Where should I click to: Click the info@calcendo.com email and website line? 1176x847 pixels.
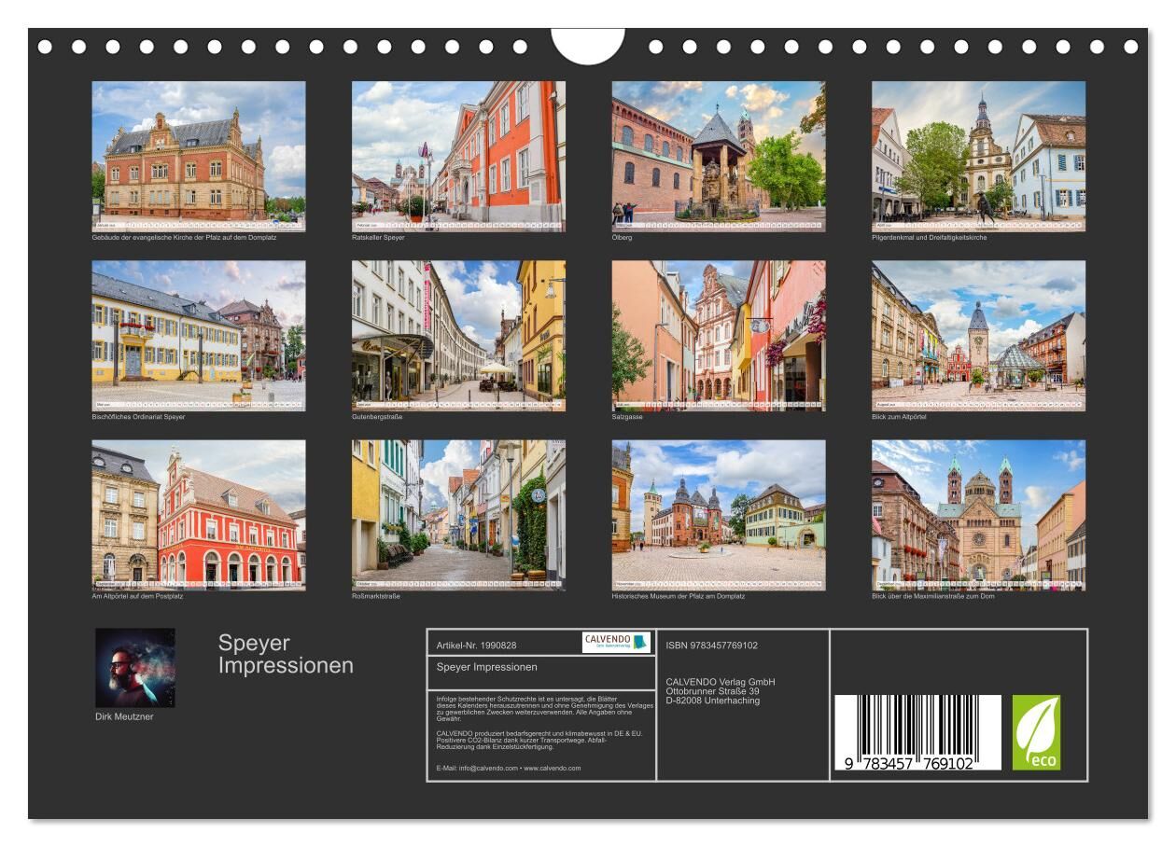(x=509, y=768)
